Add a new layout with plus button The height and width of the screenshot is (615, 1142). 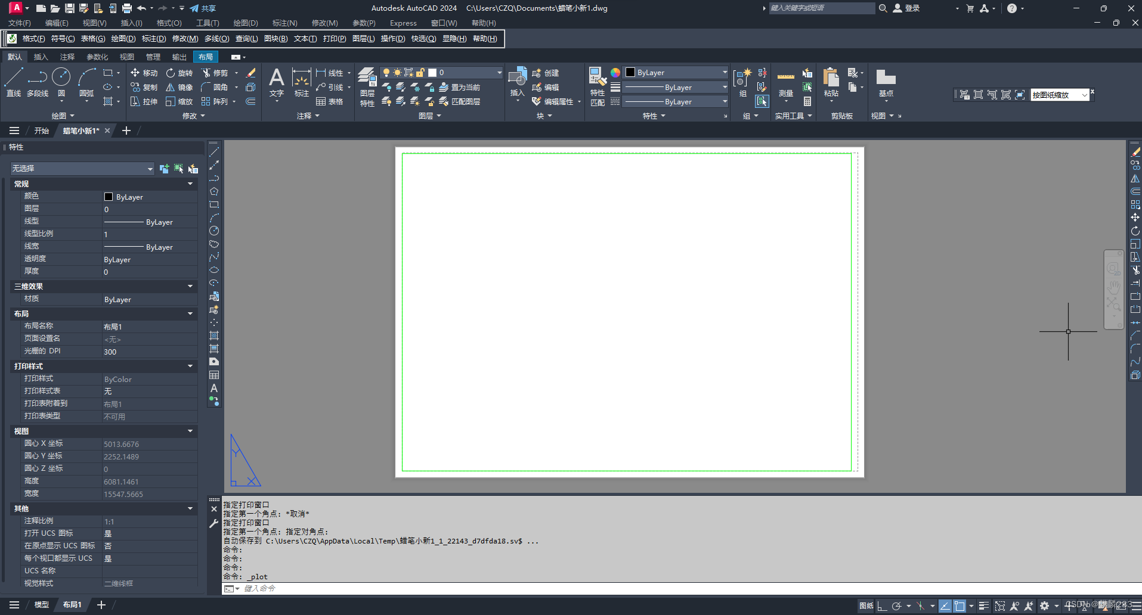(x=101, y=605)
